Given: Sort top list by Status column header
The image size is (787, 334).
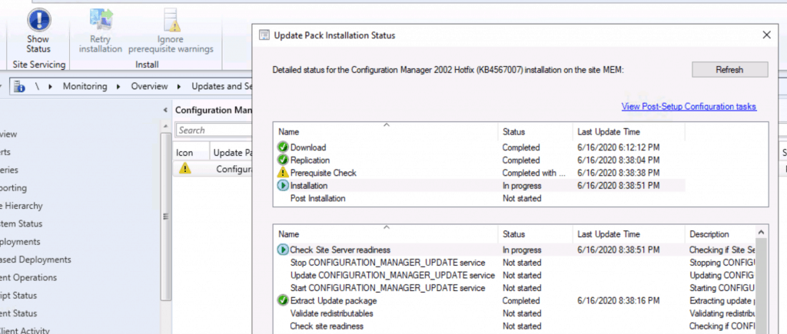Looking at the screenshot, I should click(x=536, y=132).
